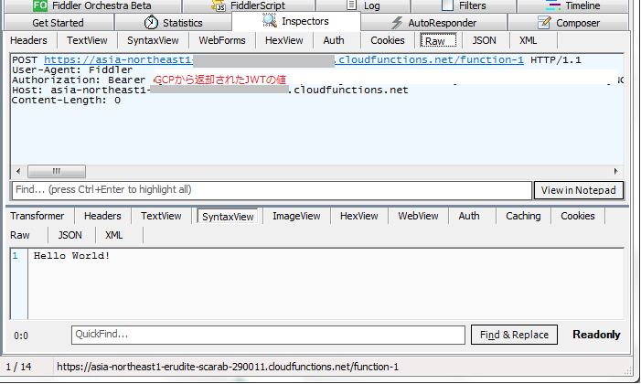Click View in Notepad button
Screen dimensions: 641x384
tap(579, 190)
